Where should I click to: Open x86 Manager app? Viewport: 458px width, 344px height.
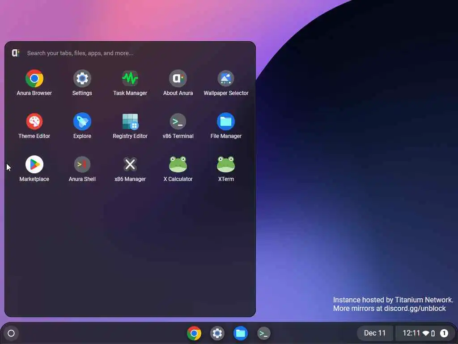(130, 169)
